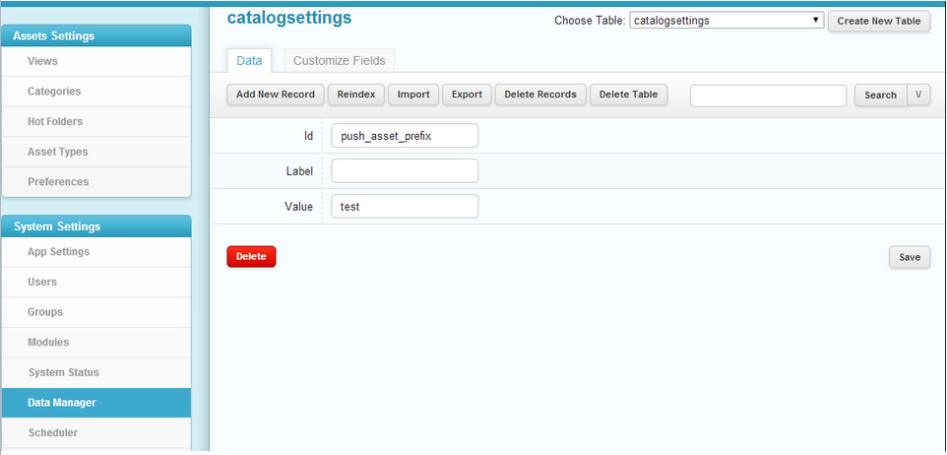Open Asset Types settings
The height and width of the screenshot is (455, 947).
pos(96,152)
